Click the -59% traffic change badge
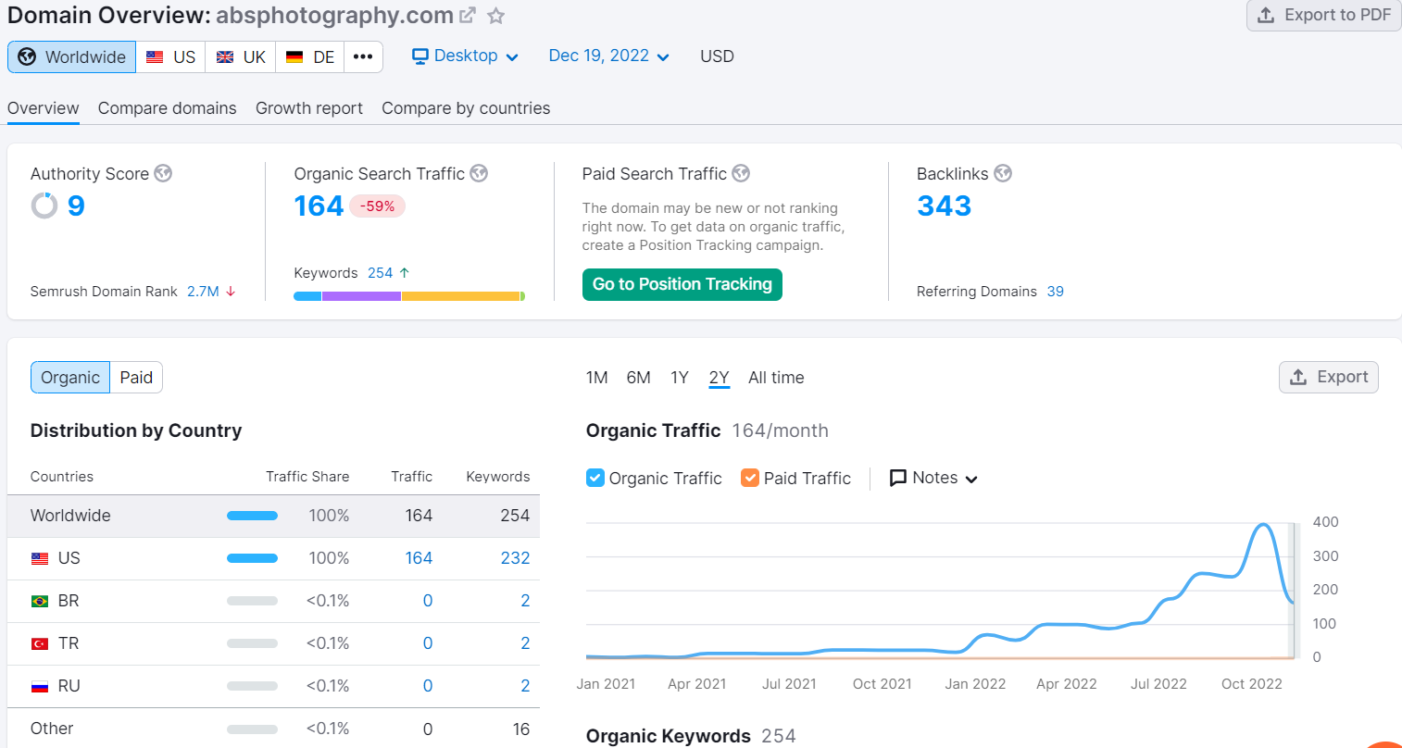 click(378, 206)
